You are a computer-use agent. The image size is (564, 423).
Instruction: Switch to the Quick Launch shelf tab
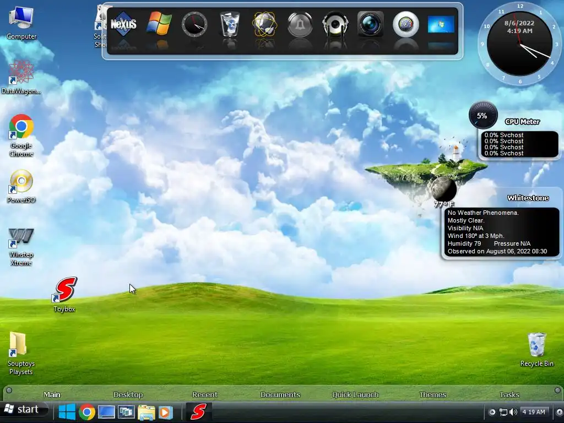coord(355,394)
